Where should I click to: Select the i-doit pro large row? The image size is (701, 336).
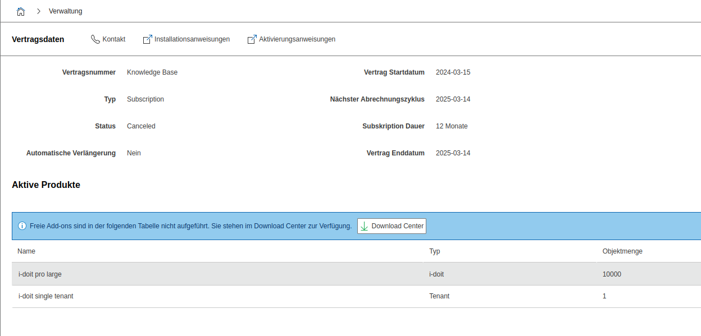coord(356,274)
